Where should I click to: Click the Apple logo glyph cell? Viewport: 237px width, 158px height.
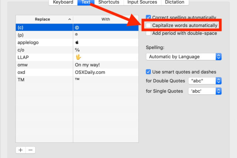tap(77, 42)
